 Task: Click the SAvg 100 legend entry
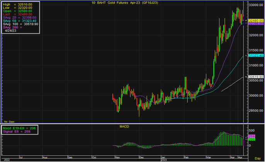click(20, 24)
